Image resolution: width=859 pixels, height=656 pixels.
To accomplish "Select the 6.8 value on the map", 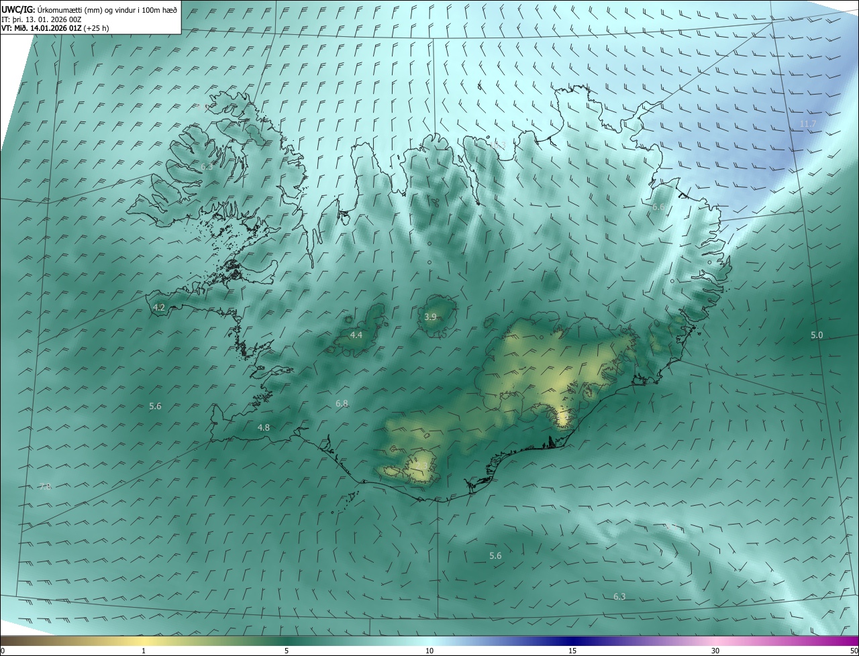I will click(342, 403).
